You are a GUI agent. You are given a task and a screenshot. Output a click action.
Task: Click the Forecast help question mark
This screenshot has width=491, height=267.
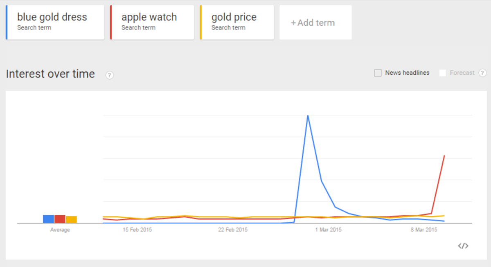pyautogui.click(x=483, y=73)
